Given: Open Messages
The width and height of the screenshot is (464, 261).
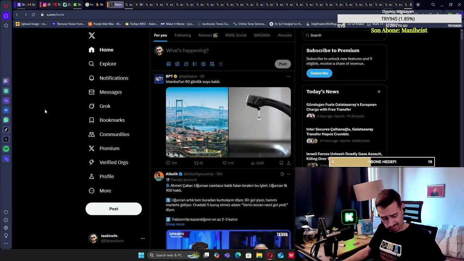Looking at the screenshot, I should [x=105, y=92].
